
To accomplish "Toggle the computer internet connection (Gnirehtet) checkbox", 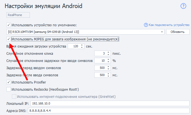I will (x=14, y=96).
